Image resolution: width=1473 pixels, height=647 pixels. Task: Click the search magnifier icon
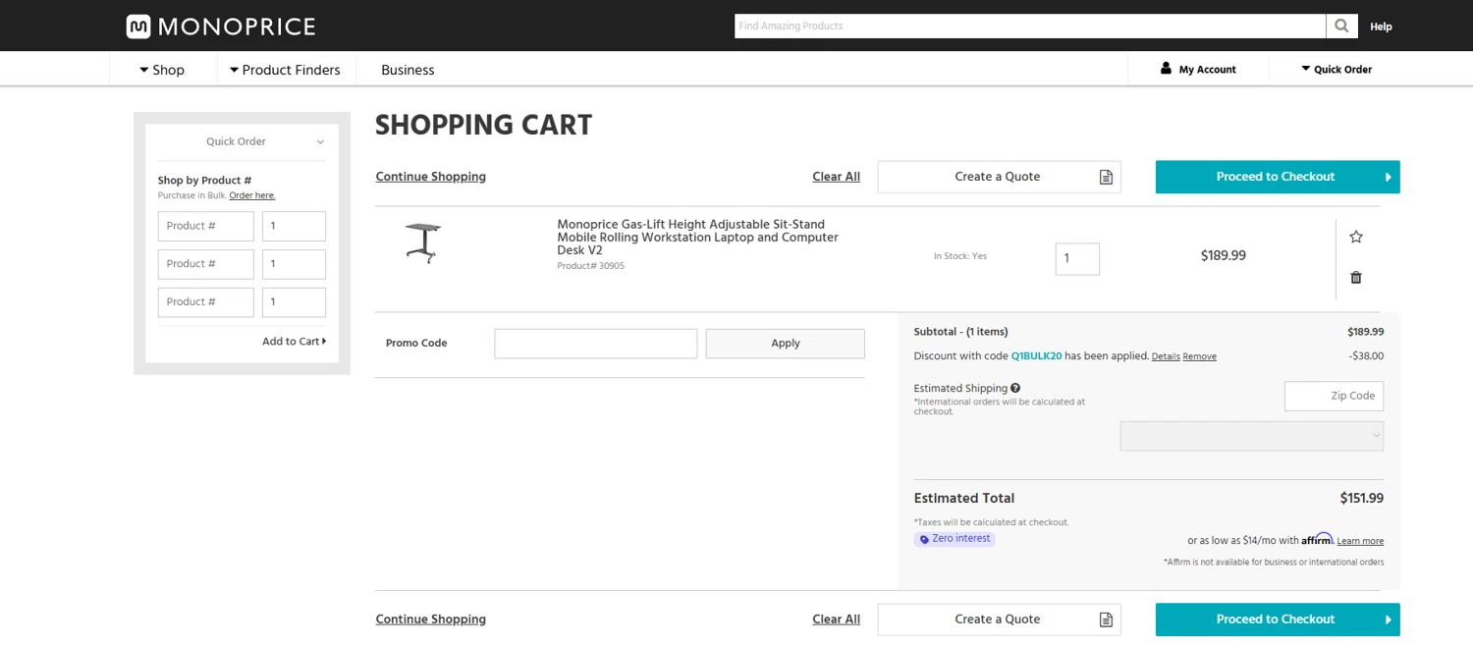(1341, 27)
